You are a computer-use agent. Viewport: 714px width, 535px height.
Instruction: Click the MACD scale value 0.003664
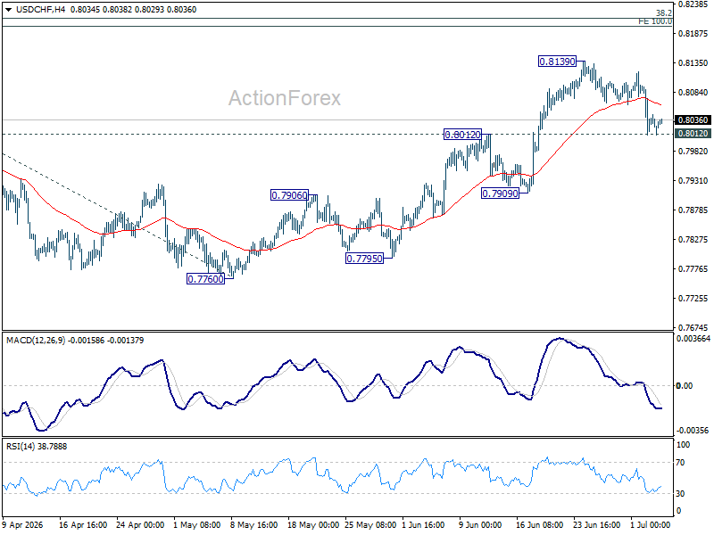coord(693,339)
